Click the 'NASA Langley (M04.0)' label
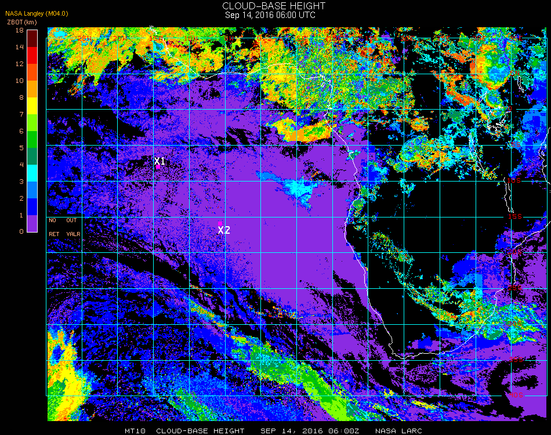 37,13
